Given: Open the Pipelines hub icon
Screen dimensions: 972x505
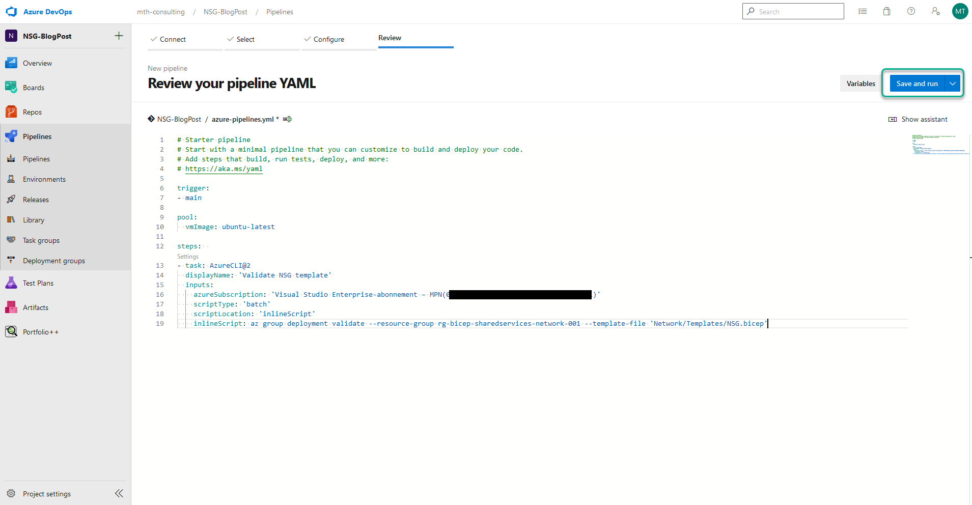Looking at the screenshot, I should point(11,136).
